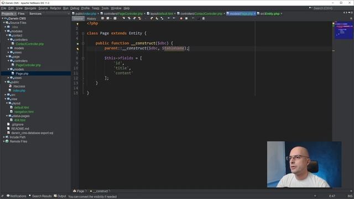Select README.md in the project tree

coord(20,129)
